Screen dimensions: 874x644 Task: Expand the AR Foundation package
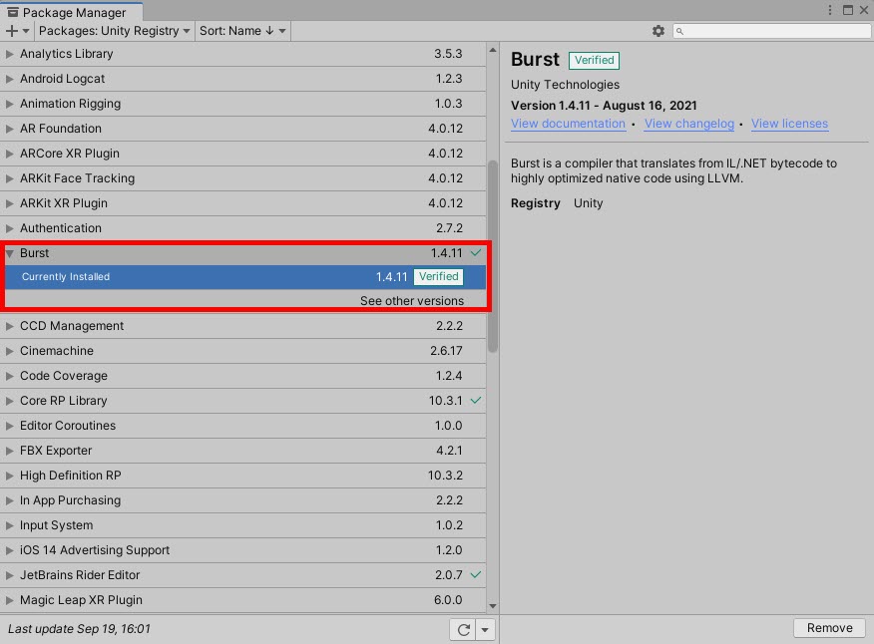[9, 129]
